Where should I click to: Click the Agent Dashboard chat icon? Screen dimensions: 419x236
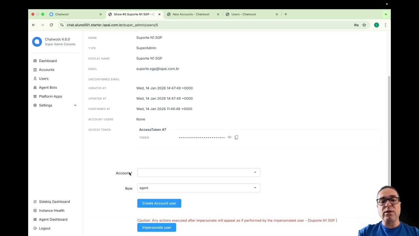click(35, 219)
